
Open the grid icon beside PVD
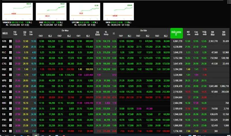(x=10, y=120)
